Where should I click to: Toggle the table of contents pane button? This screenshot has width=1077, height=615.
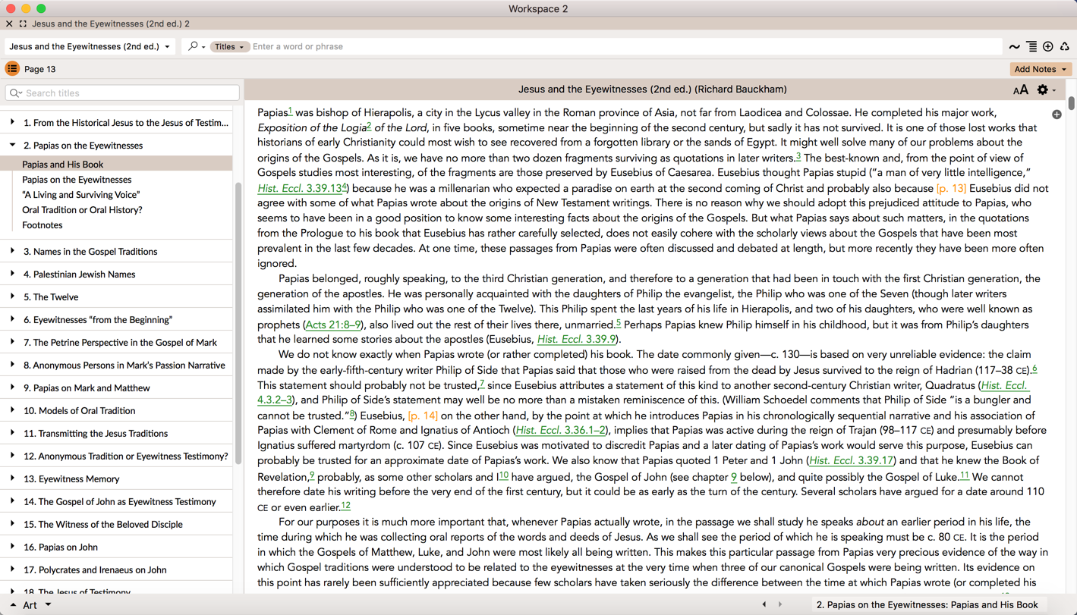pos(12,69)
